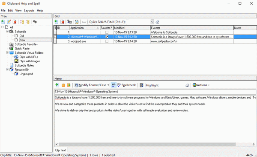Click the memo scrollbar left arrow
Viewport: 257px width, 157px height.
point(57,145)
